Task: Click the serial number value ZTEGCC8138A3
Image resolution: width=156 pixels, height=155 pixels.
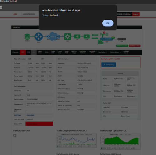Action: pyautogui.click(x=32, y=99)
